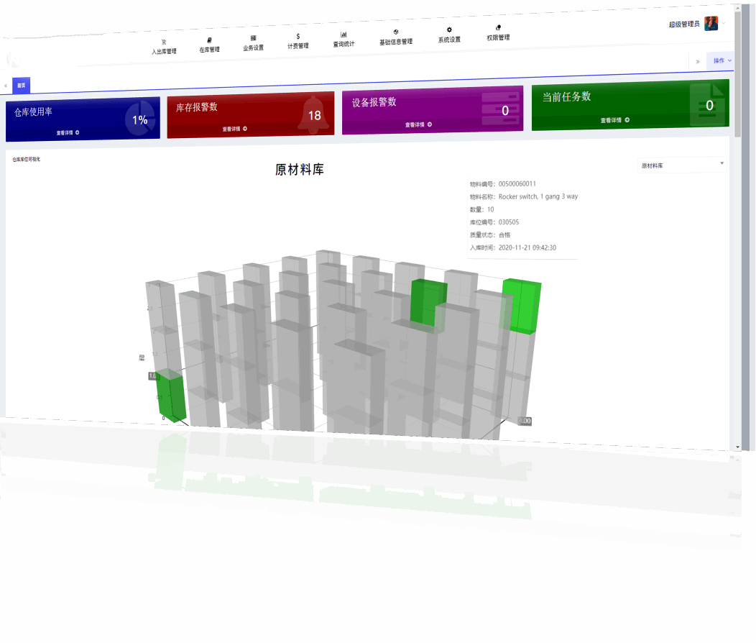Click the 数量: 10 tooltip row
Viewport: 756px width, 643px height.
tap(481, 209)
